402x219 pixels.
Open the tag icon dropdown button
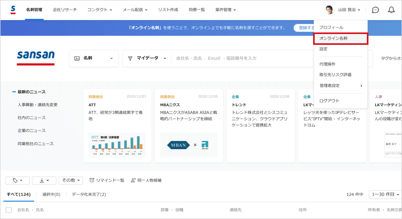click(18, 181)
